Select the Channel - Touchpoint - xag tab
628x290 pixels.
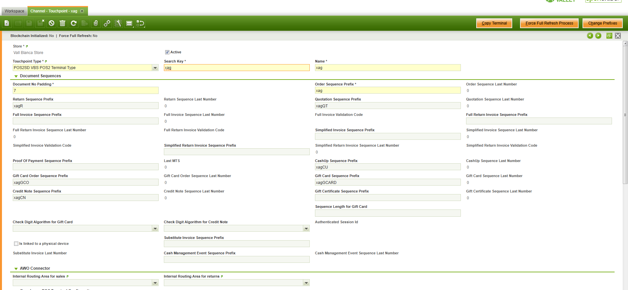pos(54,11)
